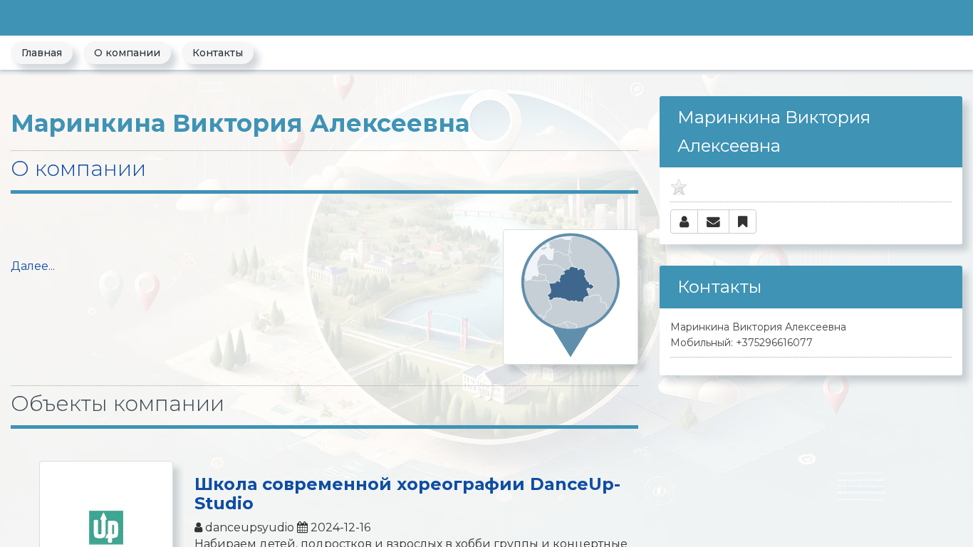Follow the Далее... link
The height and width of the screenshot is (547, 973).
coord(33,266)
